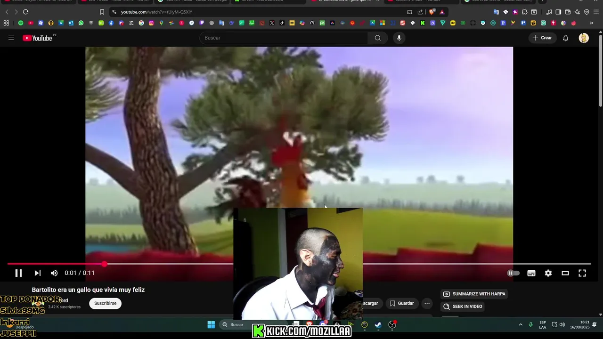Image resolution: width=603 pixels, height=339 pixels.
Task: Open Brave VPN shield icon
Action: tap(587, 12)
